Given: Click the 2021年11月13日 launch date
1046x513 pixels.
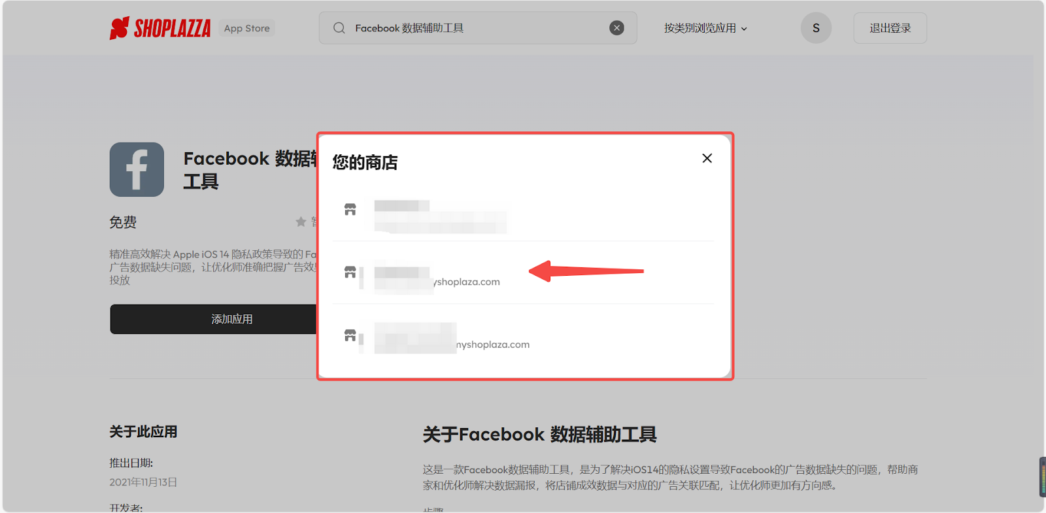Looking at the screenshot, I should tap(143, 482).
